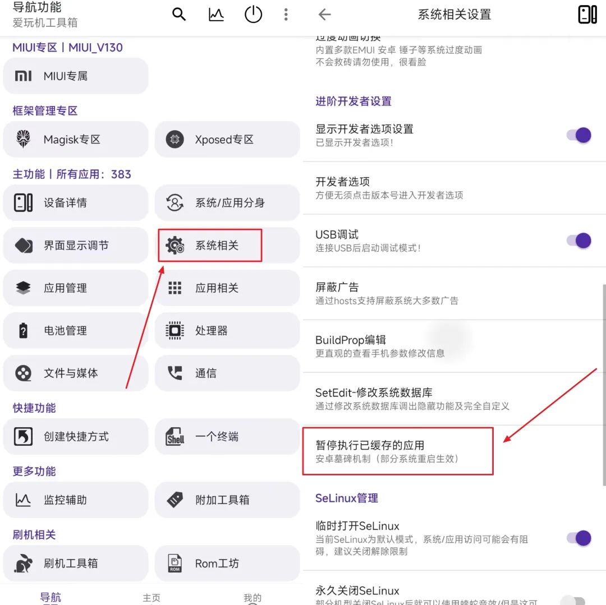Image resolution: width=606 pixels, height=605 pixels.
Task: Open the 主页 tab at the bottom
Action: click(x=151, y=598)
